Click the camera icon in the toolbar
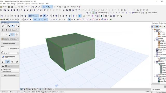The height and width of the screenshot is (93, 166). coord(106,16)
